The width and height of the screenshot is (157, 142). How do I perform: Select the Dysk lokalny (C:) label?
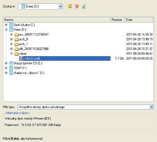24,25
